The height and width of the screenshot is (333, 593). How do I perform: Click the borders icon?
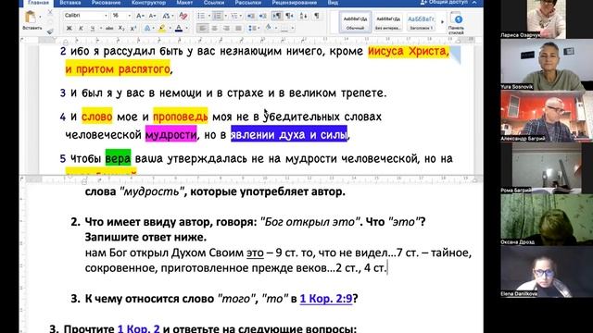point(284,29)
